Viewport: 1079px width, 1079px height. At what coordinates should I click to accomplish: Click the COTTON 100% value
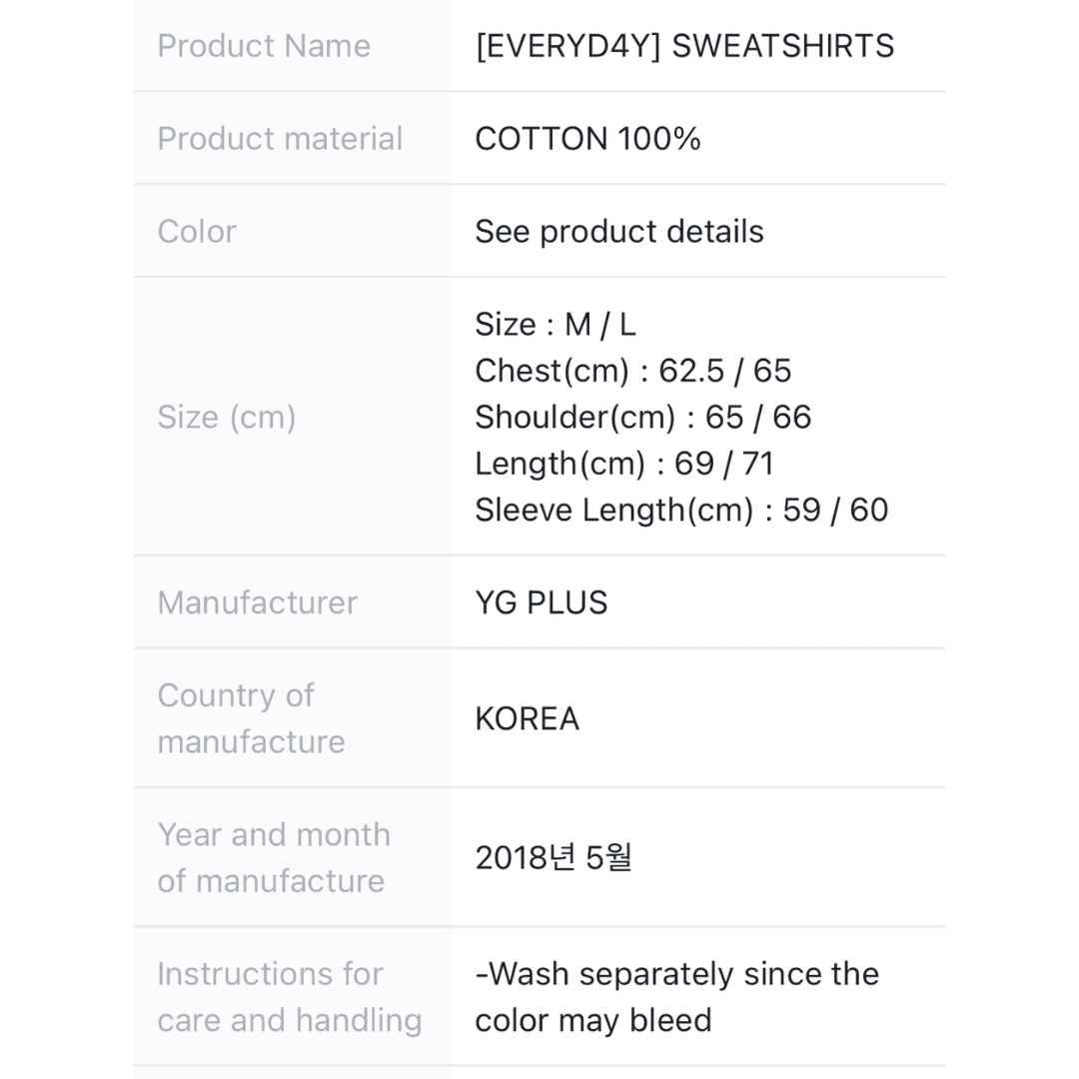pos(587,138)
